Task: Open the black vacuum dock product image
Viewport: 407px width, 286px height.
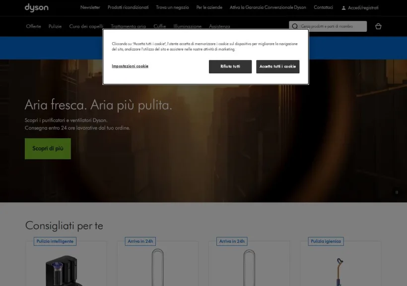Action: pyautogui.click(x=65, y=270)
